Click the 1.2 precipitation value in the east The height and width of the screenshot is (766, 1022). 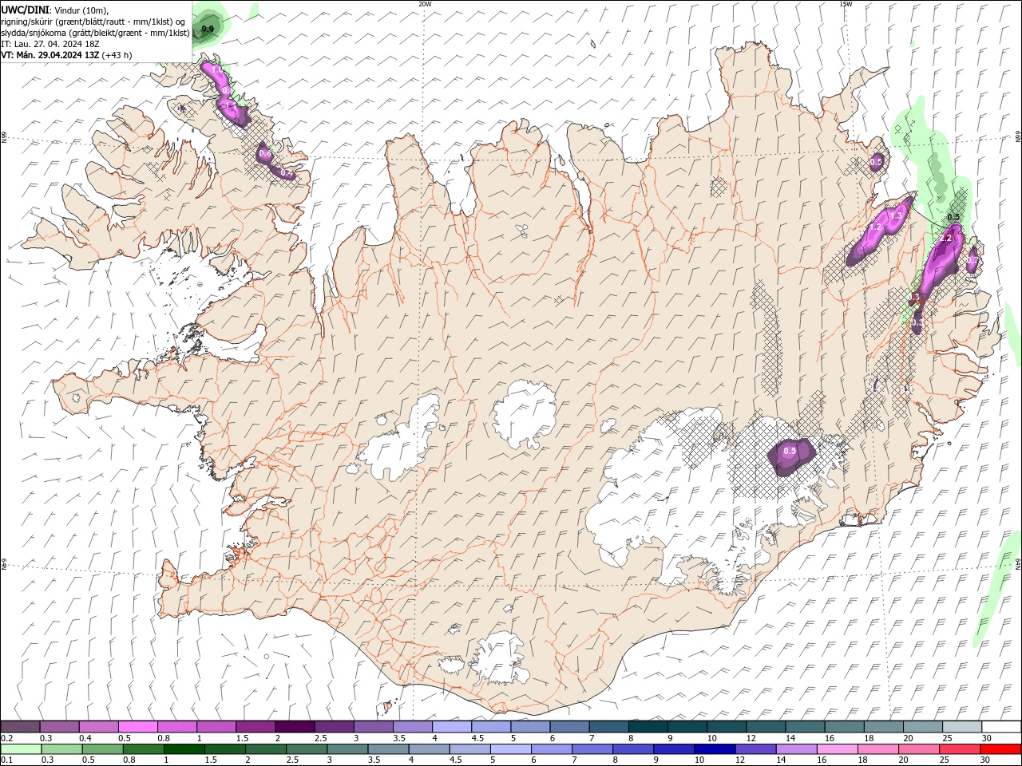pos(875,227)
